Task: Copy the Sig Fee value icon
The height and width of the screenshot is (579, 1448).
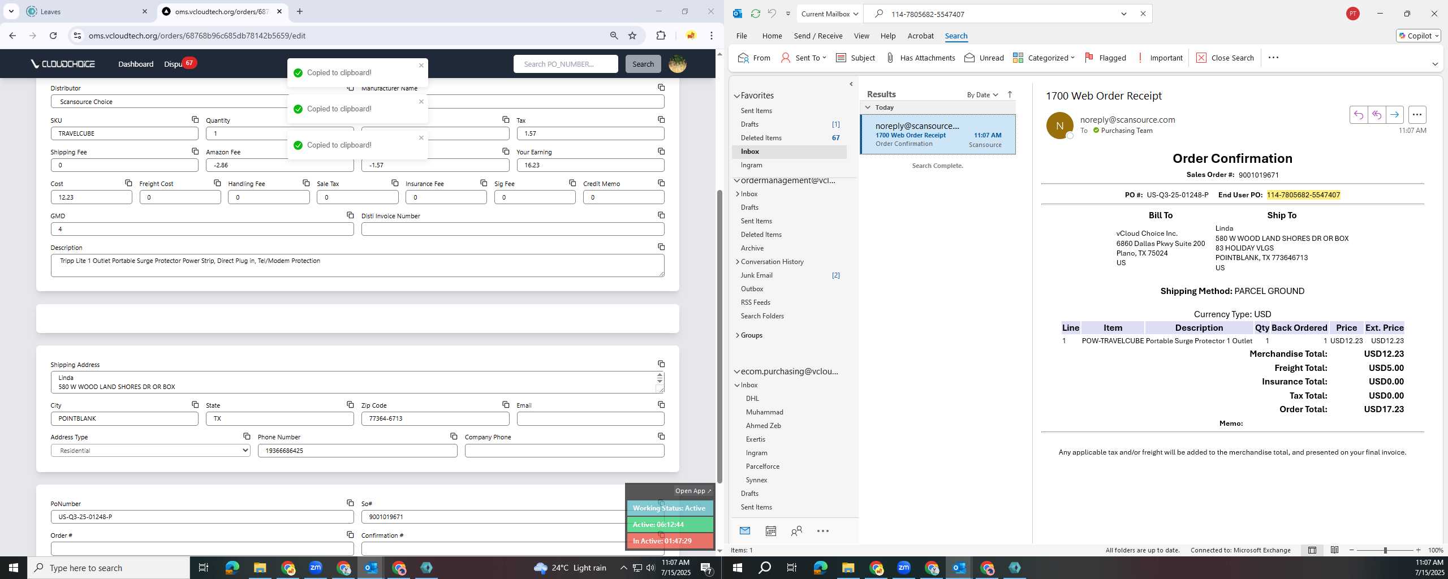Action: click(572, 183)
